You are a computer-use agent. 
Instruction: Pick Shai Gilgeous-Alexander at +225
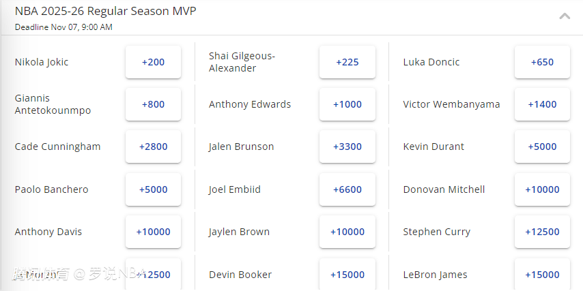point(347,62)
